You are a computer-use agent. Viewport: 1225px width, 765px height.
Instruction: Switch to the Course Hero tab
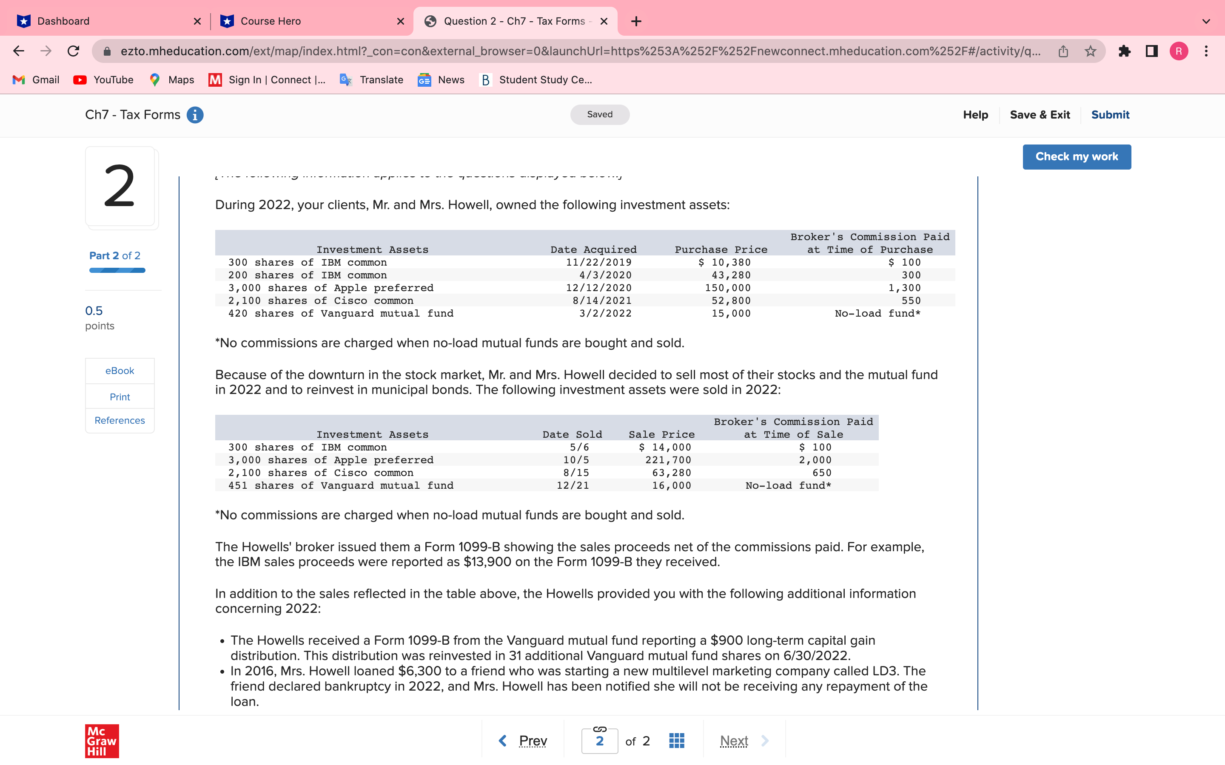tap(271, 21)
